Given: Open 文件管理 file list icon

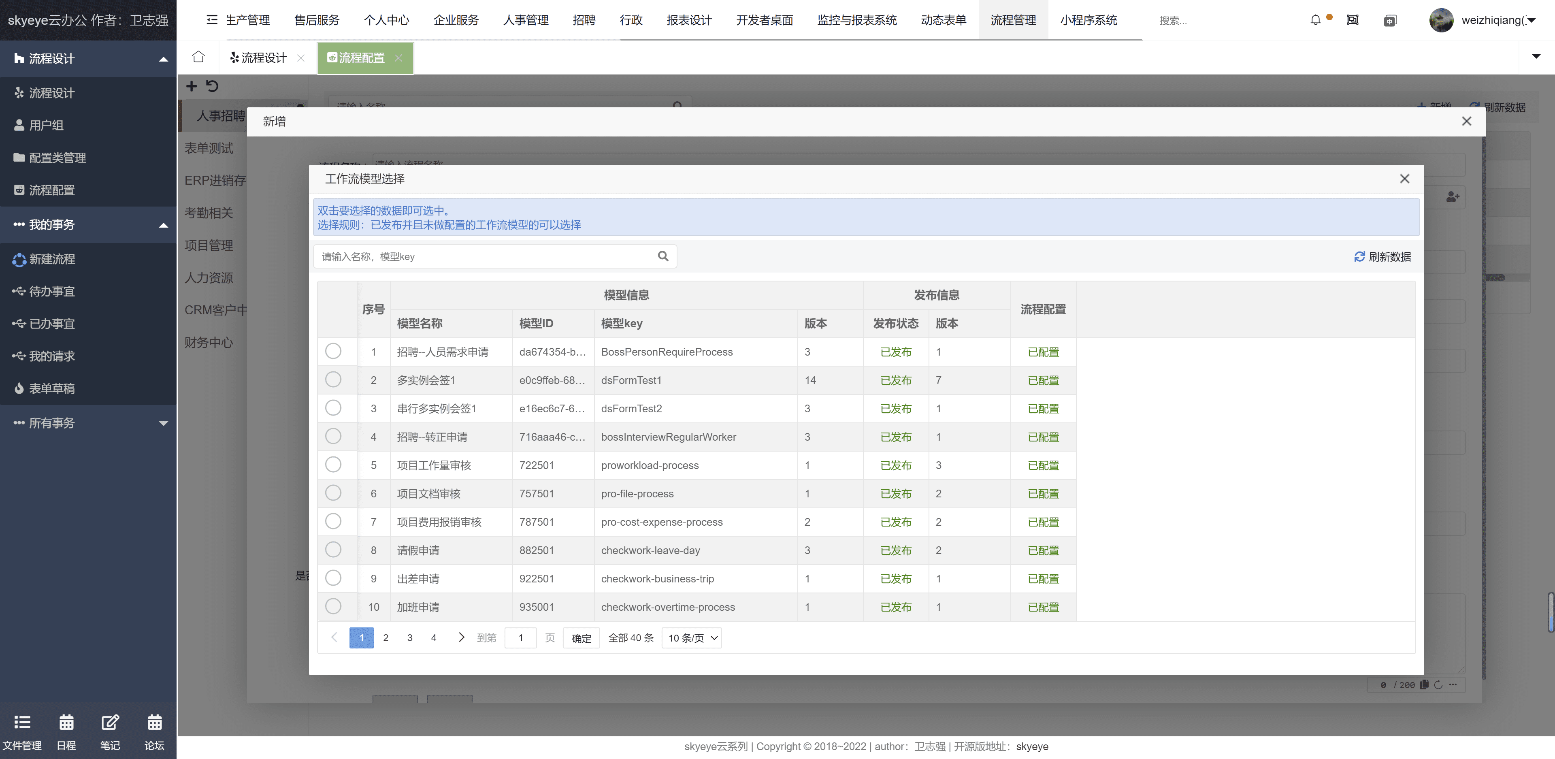Looking at the screenshot, I should tap(22, 722).
